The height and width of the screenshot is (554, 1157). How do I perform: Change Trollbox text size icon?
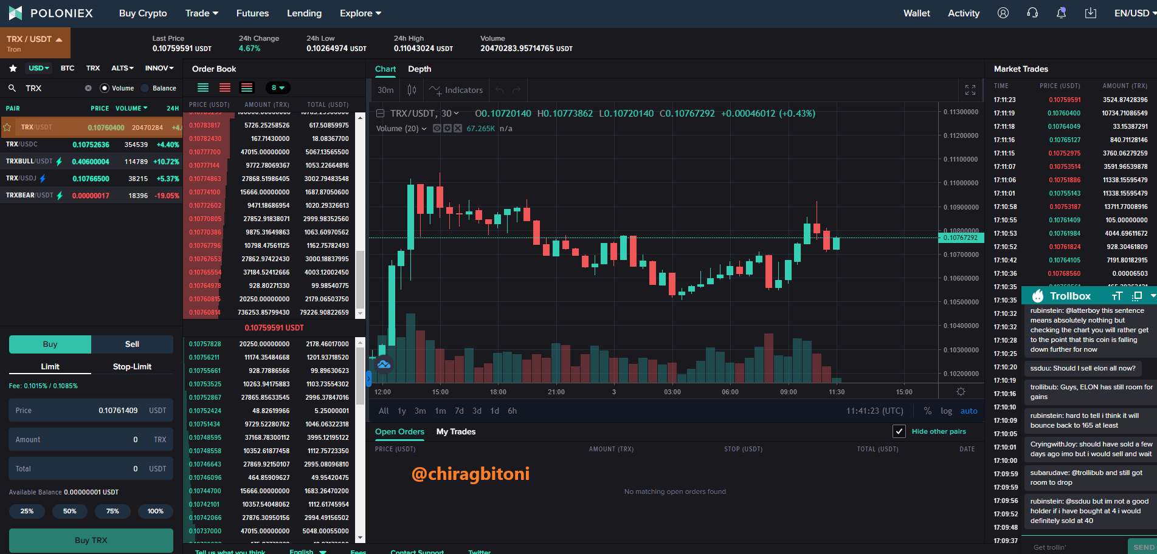(1117, 296)
